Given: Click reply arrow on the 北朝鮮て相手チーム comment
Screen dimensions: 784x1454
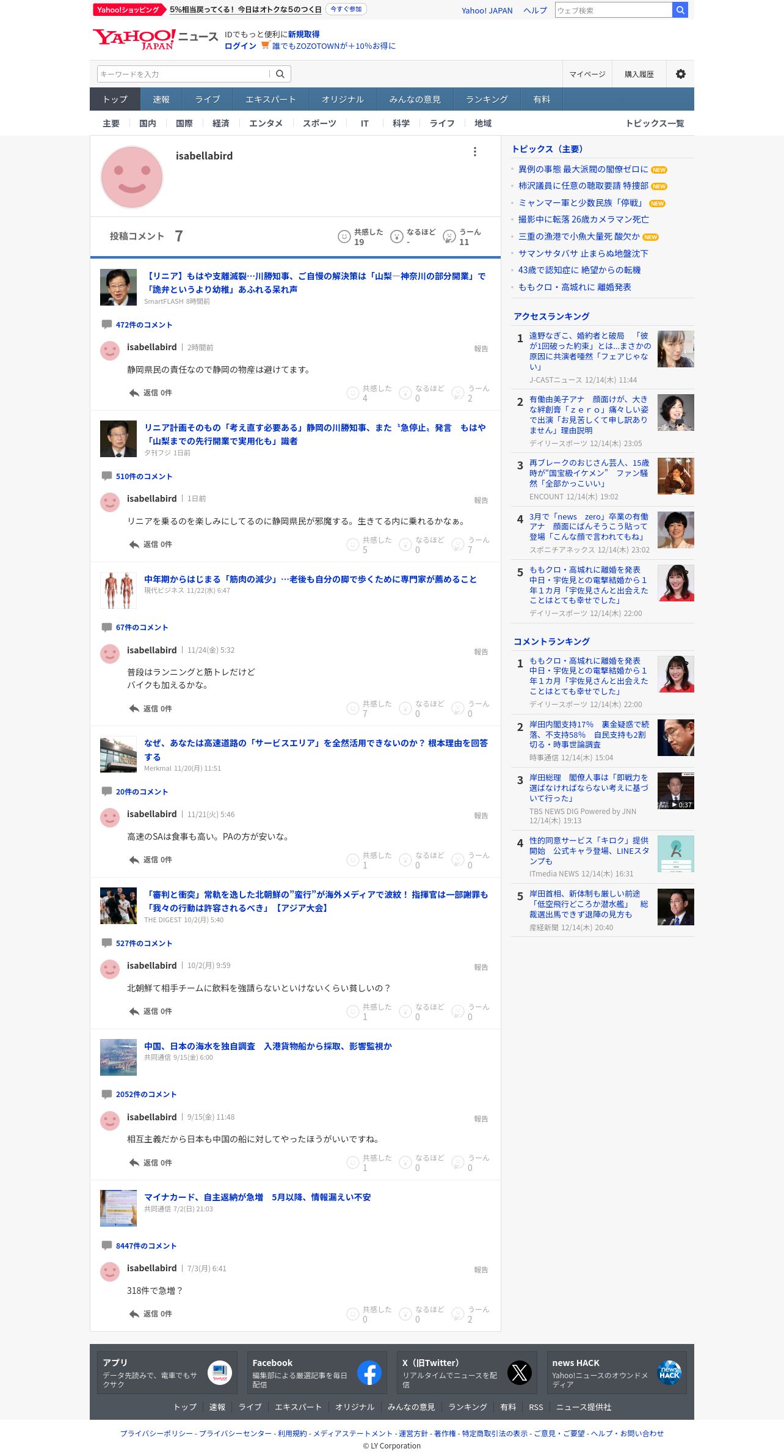Looking at the screenshot, I should (x=134, y=1012).
